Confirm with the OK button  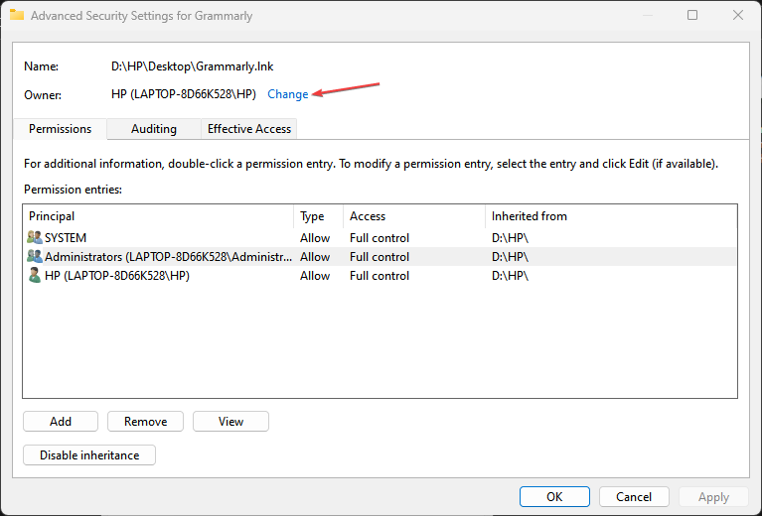[554, 496]
